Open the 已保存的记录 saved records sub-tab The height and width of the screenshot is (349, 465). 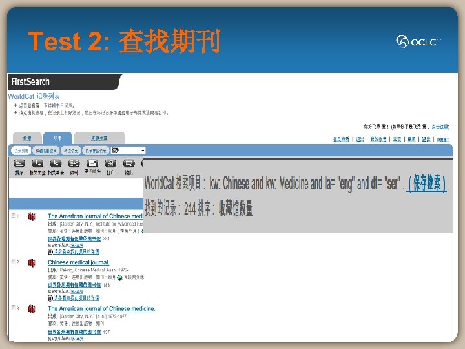click(96, 151)
